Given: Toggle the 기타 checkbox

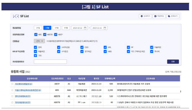Looking at the screenshot, I should pos(35,56).
